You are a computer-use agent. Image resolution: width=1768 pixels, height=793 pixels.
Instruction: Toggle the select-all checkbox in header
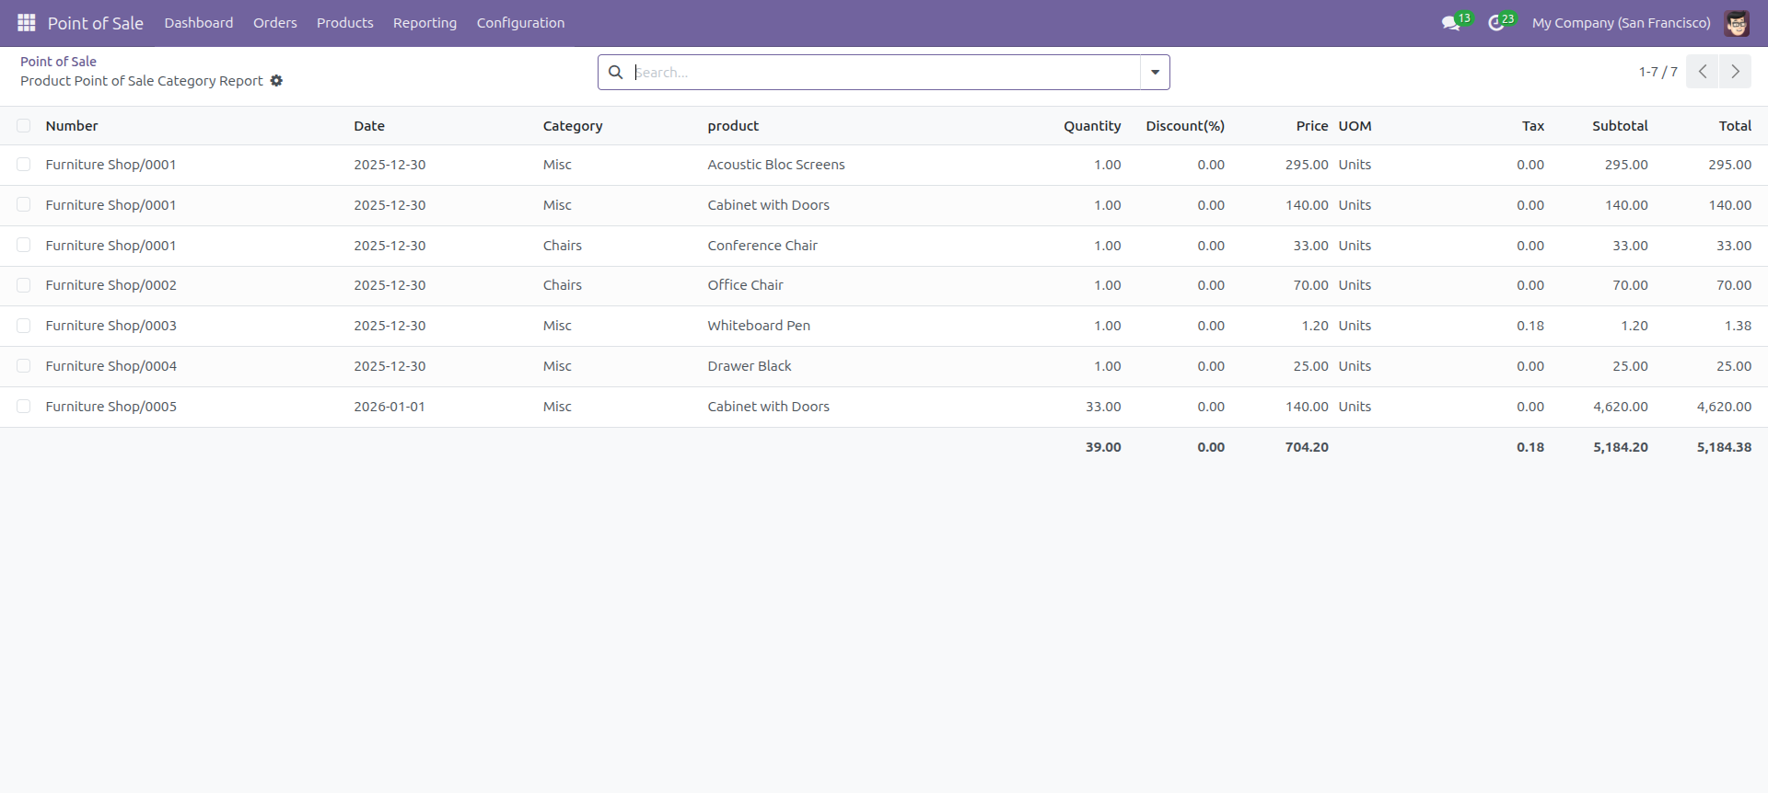coord(24,126)
